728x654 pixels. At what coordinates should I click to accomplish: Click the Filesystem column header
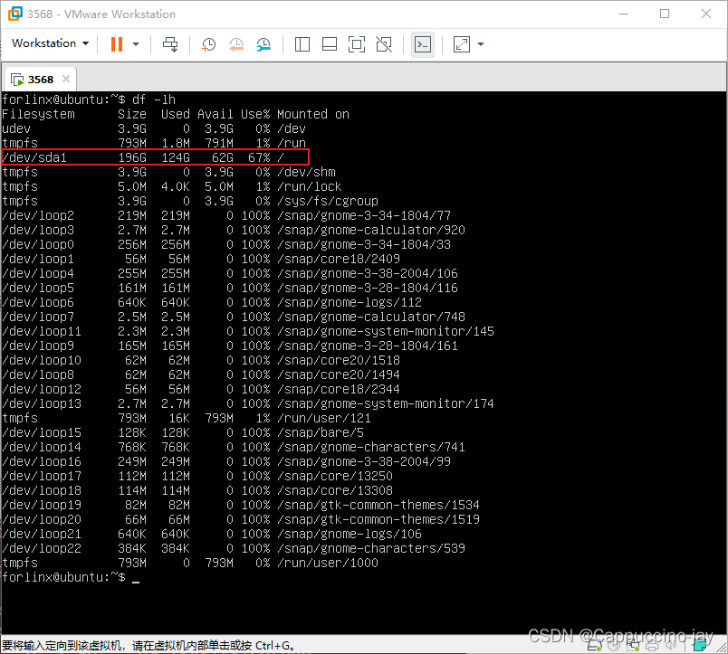coord(39,114)
